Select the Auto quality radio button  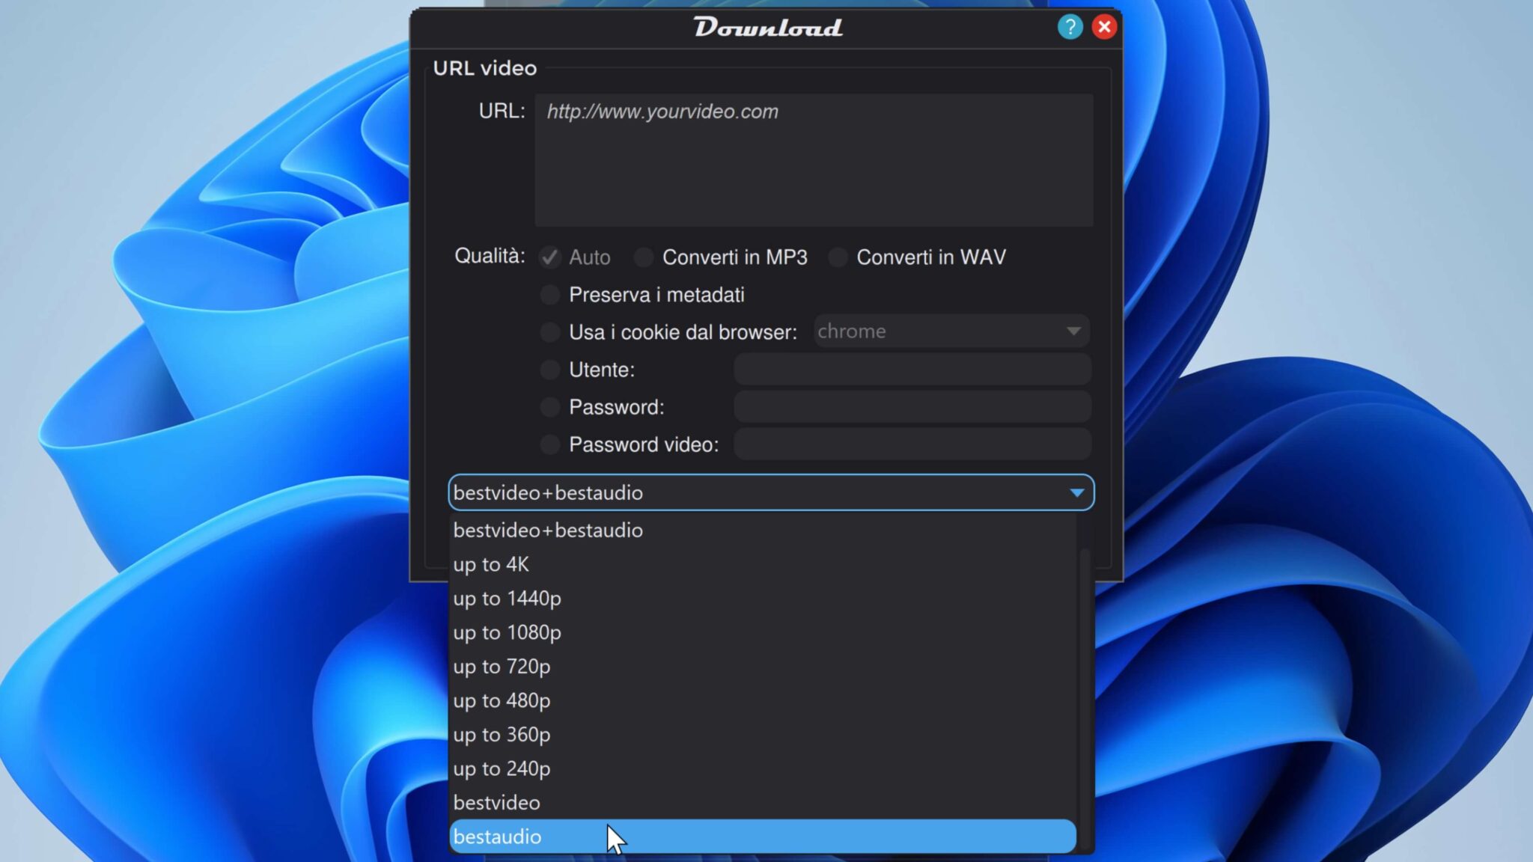[x=549, y=257]
